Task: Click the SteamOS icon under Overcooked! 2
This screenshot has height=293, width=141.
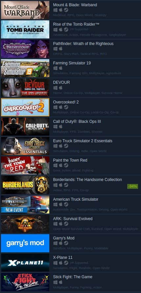Action: (x=66, y=107)
